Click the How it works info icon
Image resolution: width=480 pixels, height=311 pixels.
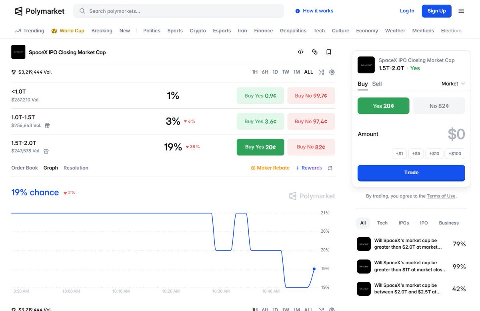pos(297,11)
